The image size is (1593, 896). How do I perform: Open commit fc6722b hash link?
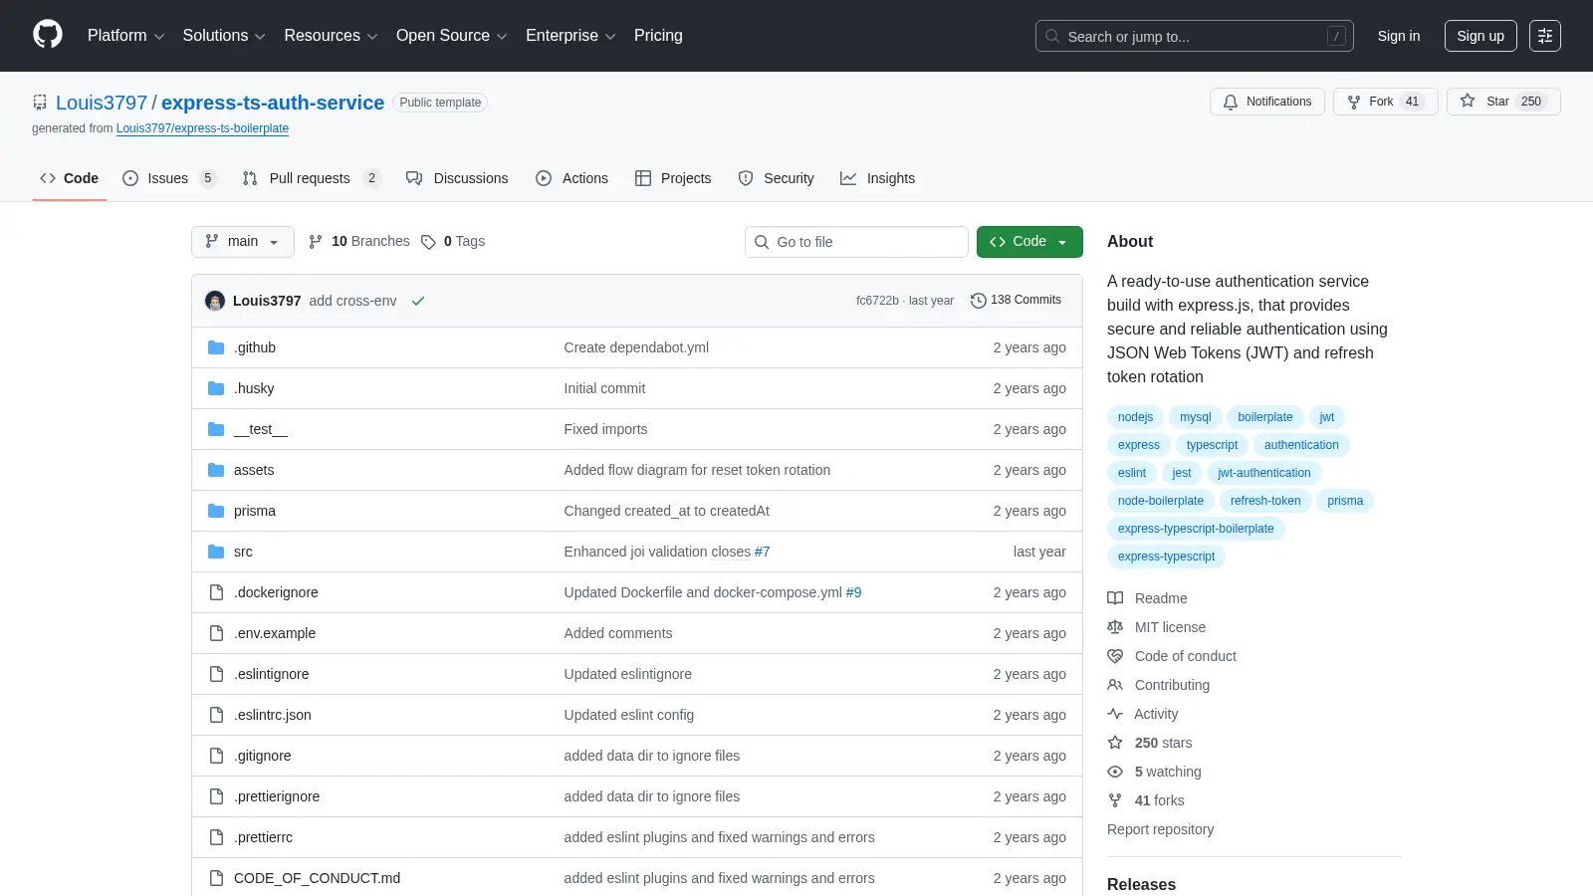click(877, 301)
